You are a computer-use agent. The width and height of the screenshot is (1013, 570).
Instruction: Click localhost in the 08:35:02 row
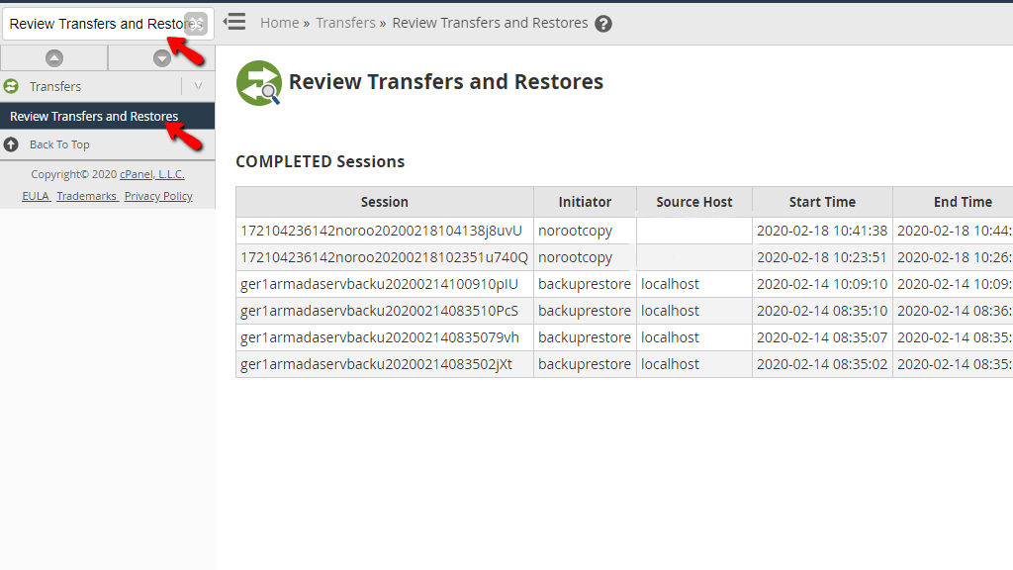coord(670,364)
